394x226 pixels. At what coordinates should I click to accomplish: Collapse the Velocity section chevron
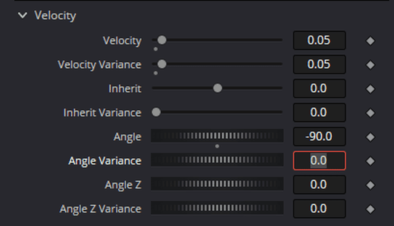tap(23, 15)
